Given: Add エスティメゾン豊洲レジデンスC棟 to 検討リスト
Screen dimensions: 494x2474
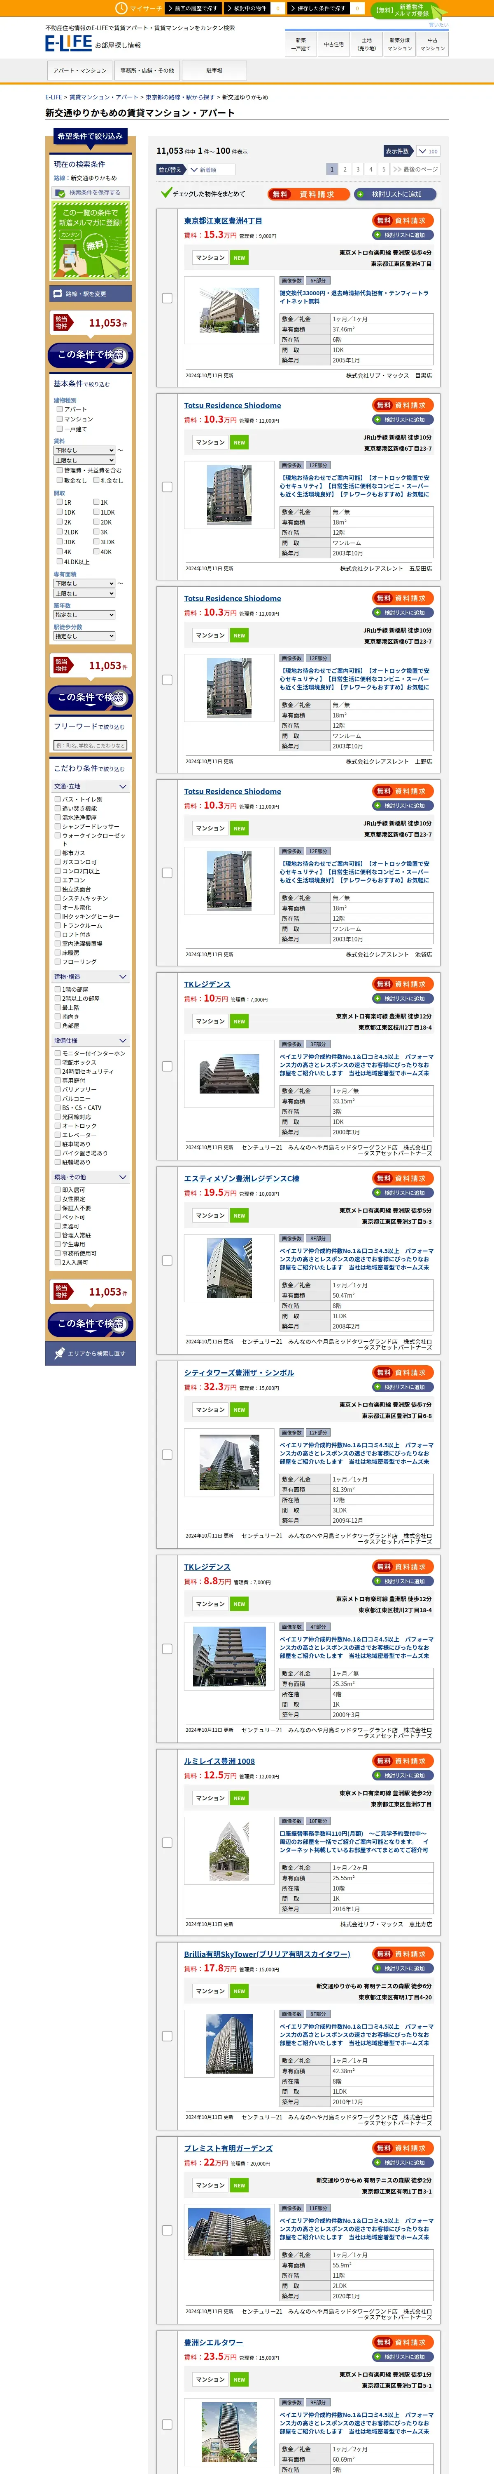Looking at the screenshot, I should click(404, 1193).
